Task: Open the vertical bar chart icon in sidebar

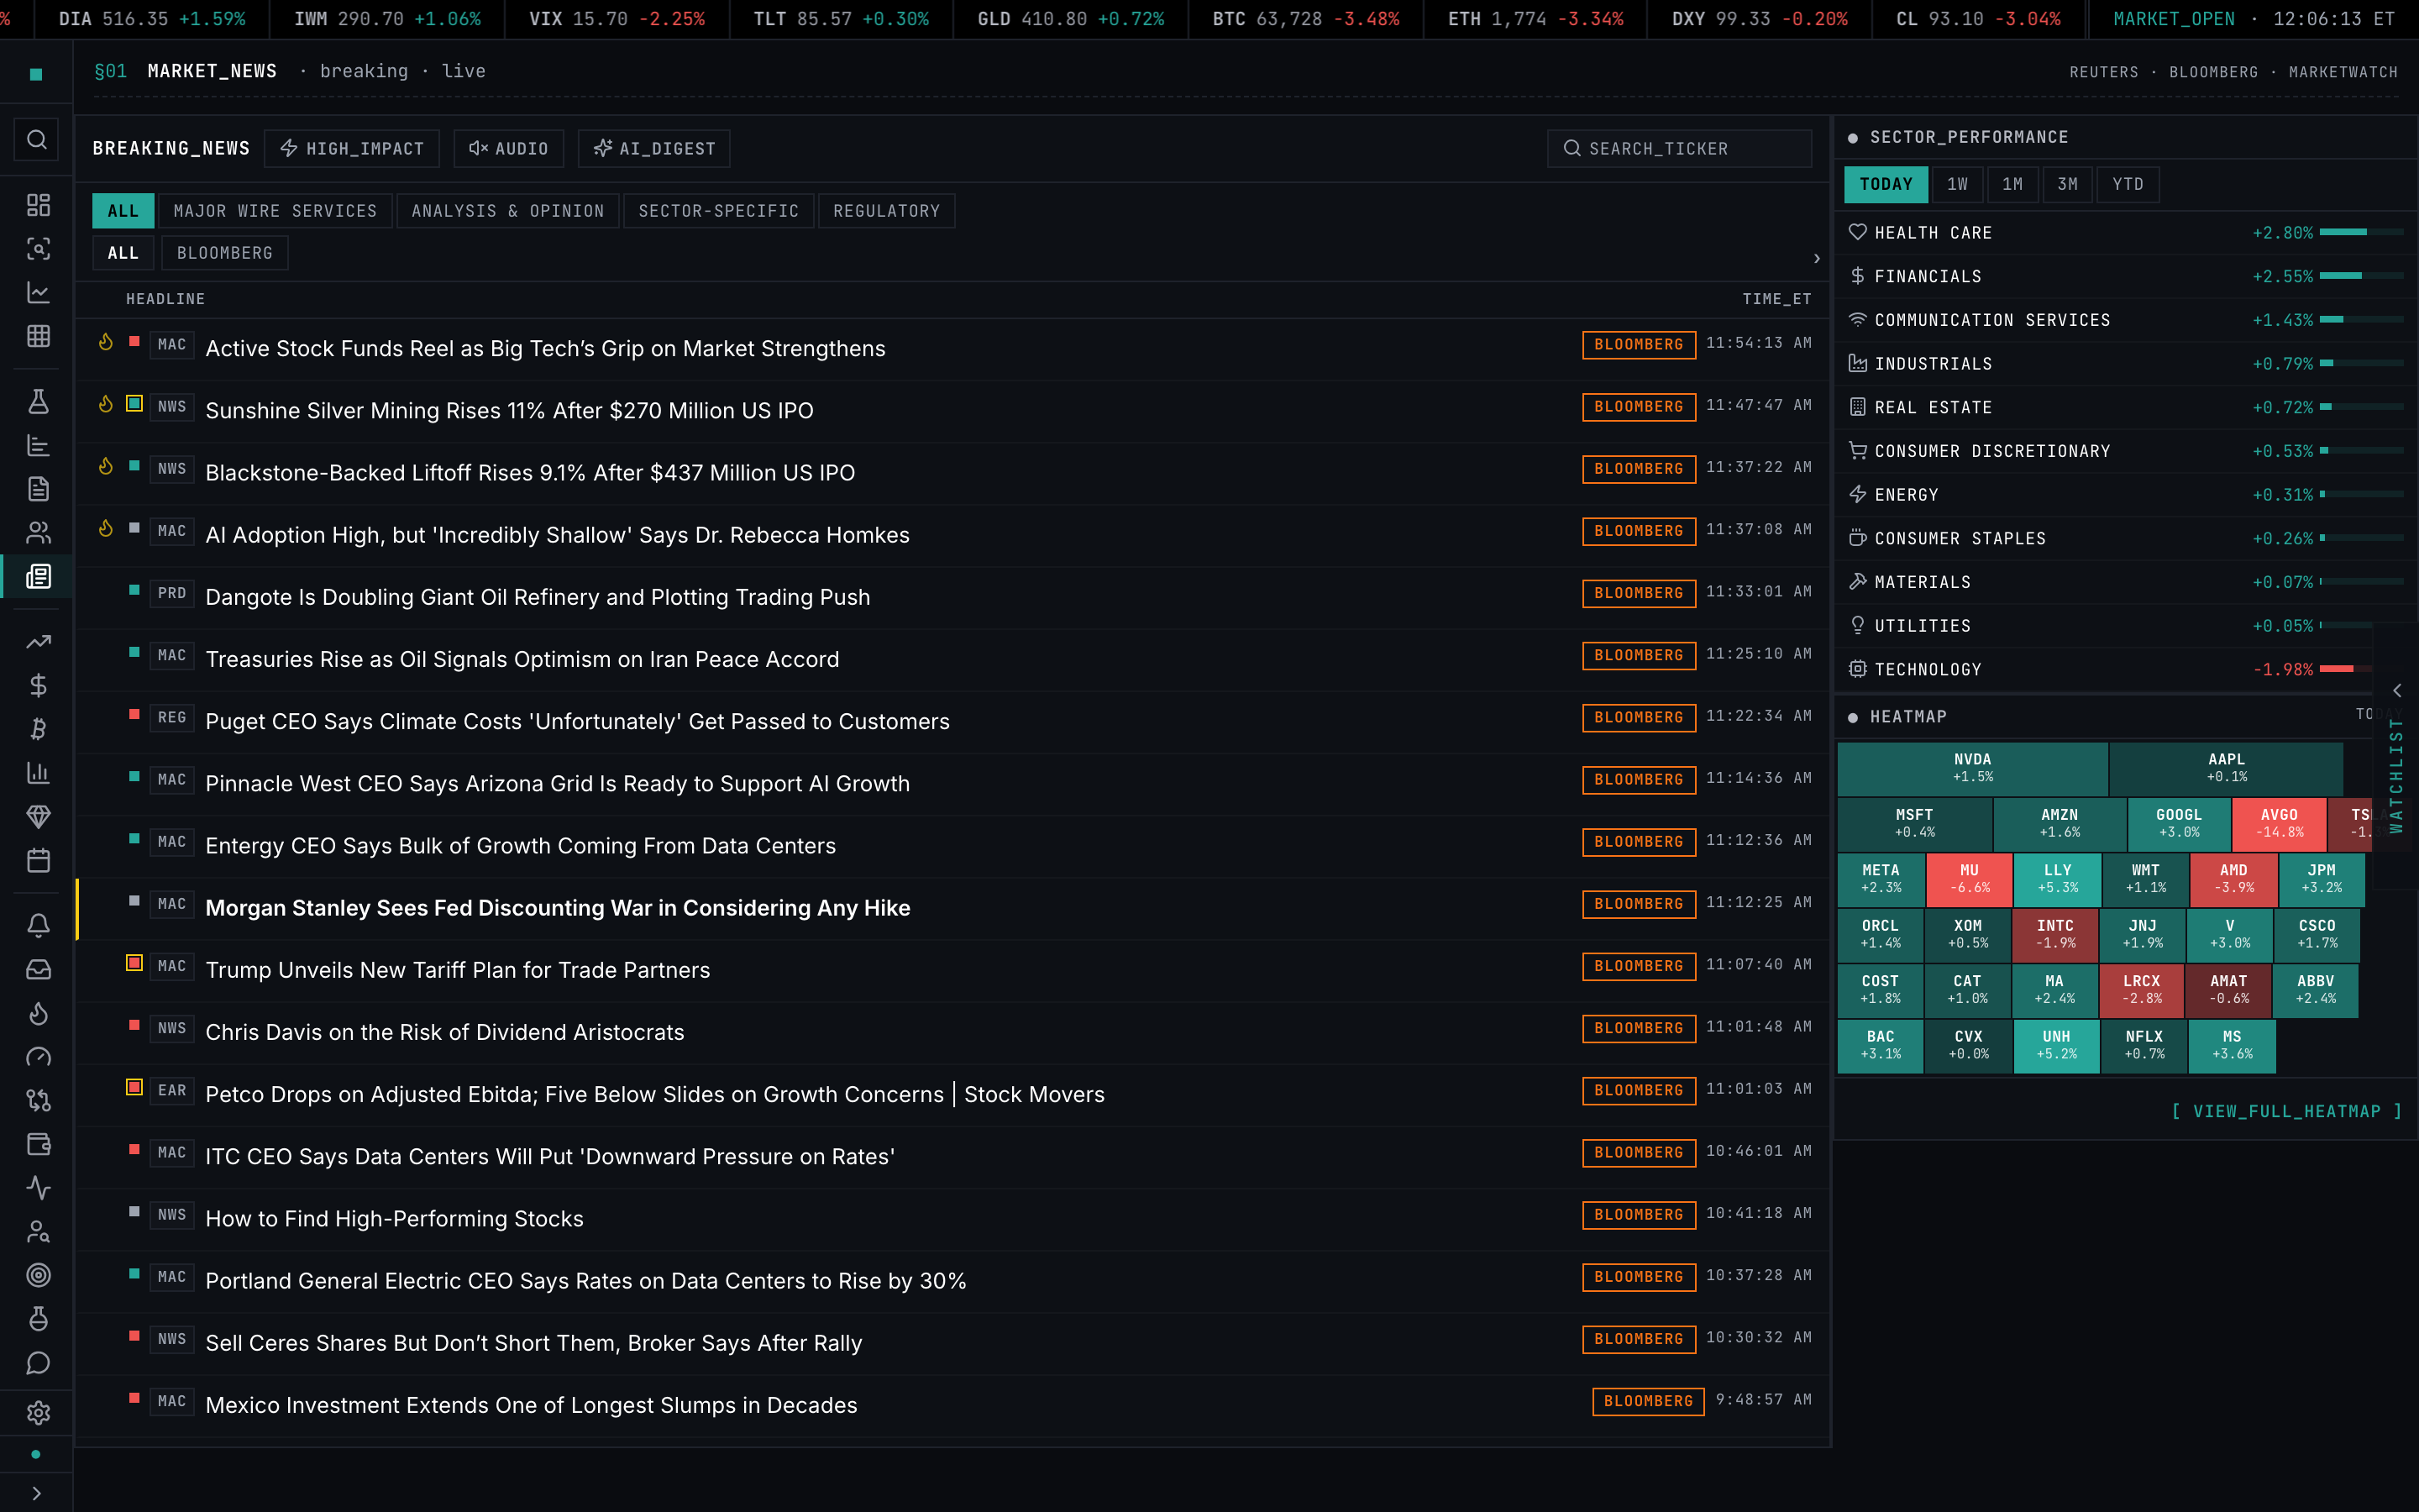Action: point(38,773)
